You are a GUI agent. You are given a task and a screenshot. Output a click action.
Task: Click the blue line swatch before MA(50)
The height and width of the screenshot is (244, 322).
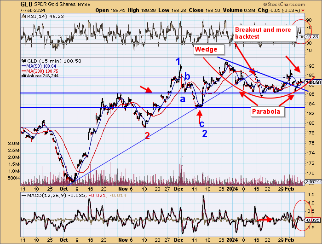coord(23,66)
